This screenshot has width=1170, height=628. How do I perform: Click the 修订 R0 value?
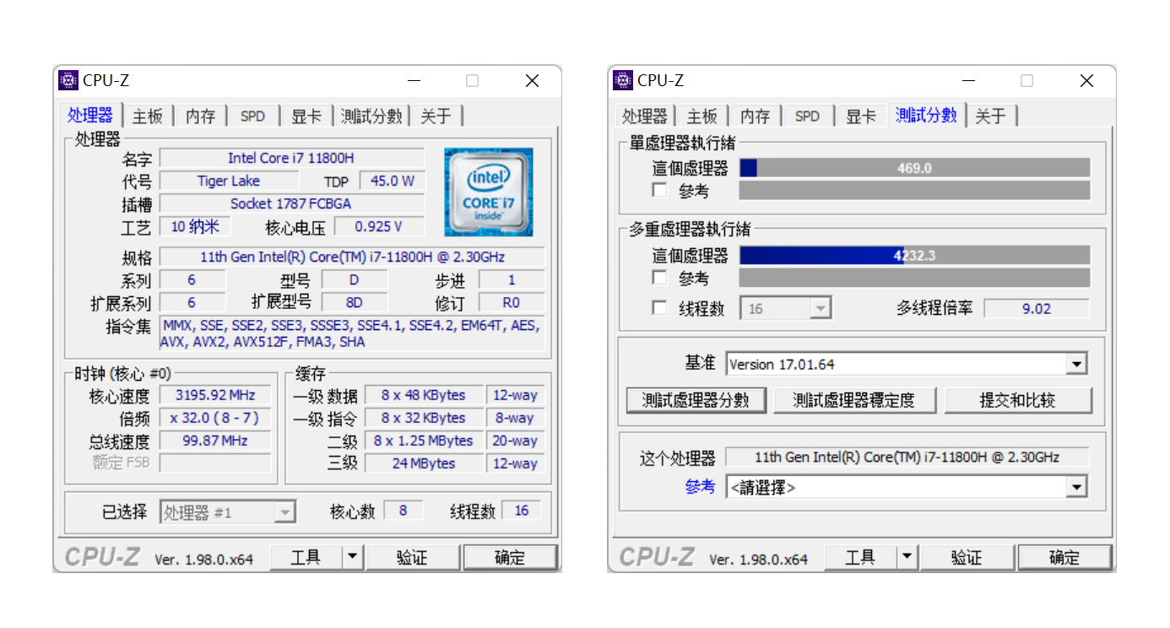coord(512,302)
